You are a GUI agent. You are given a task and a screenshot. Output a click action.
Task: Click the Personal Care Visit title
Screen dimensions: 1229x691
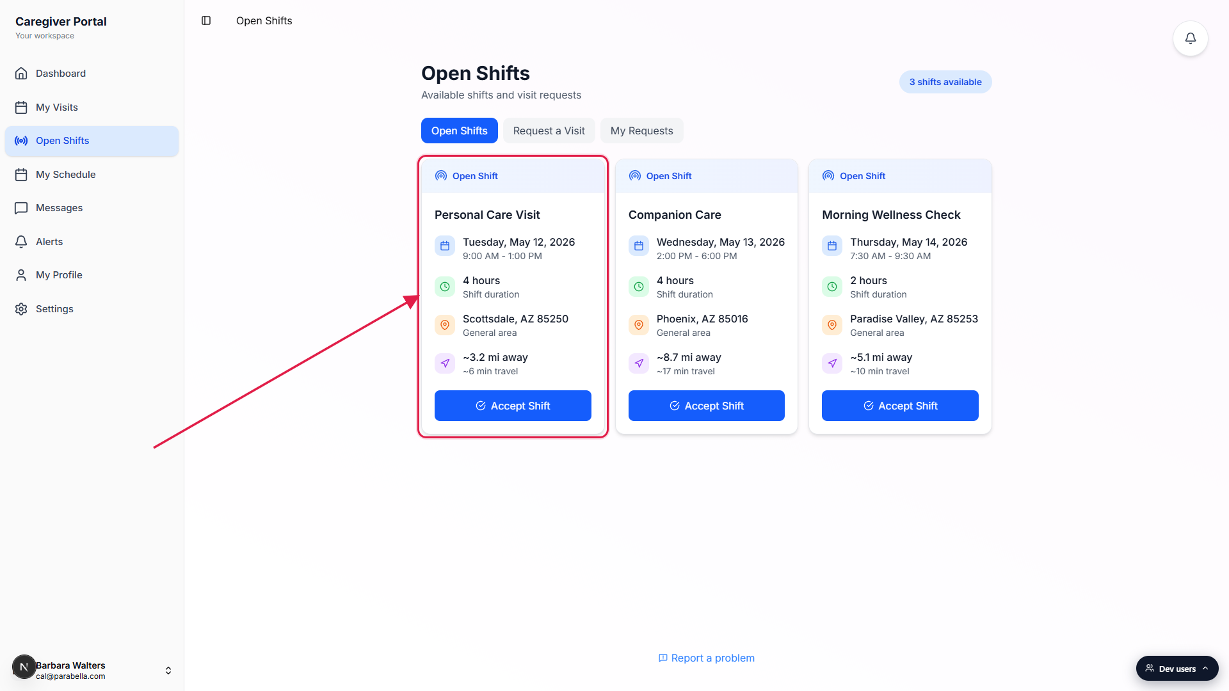(x=487, y=215)
